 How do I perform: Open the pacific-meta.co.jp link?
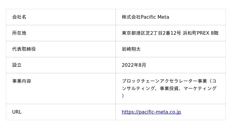point(151,112)
